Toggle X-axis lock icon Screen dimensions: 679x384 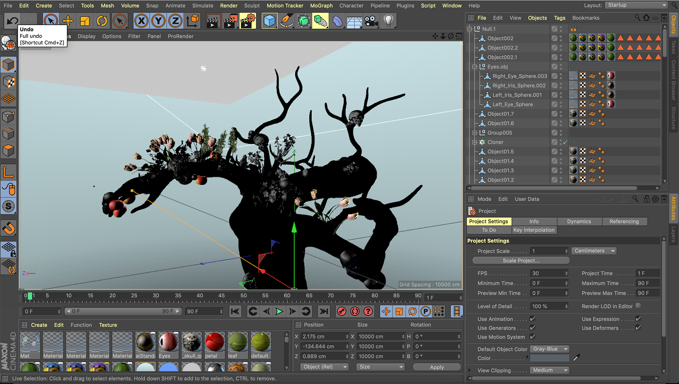point(141,21)
